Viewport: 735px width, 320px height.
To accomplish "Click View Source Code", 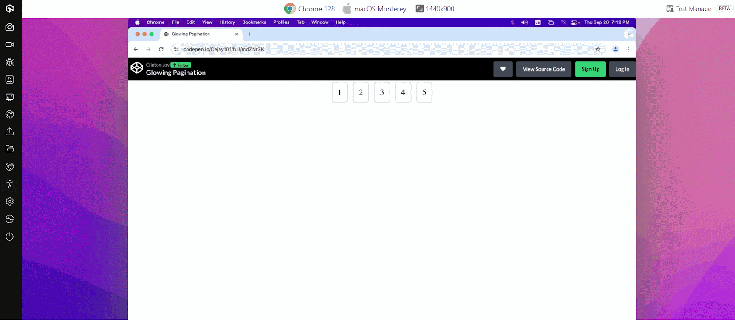I will (544, 69).
